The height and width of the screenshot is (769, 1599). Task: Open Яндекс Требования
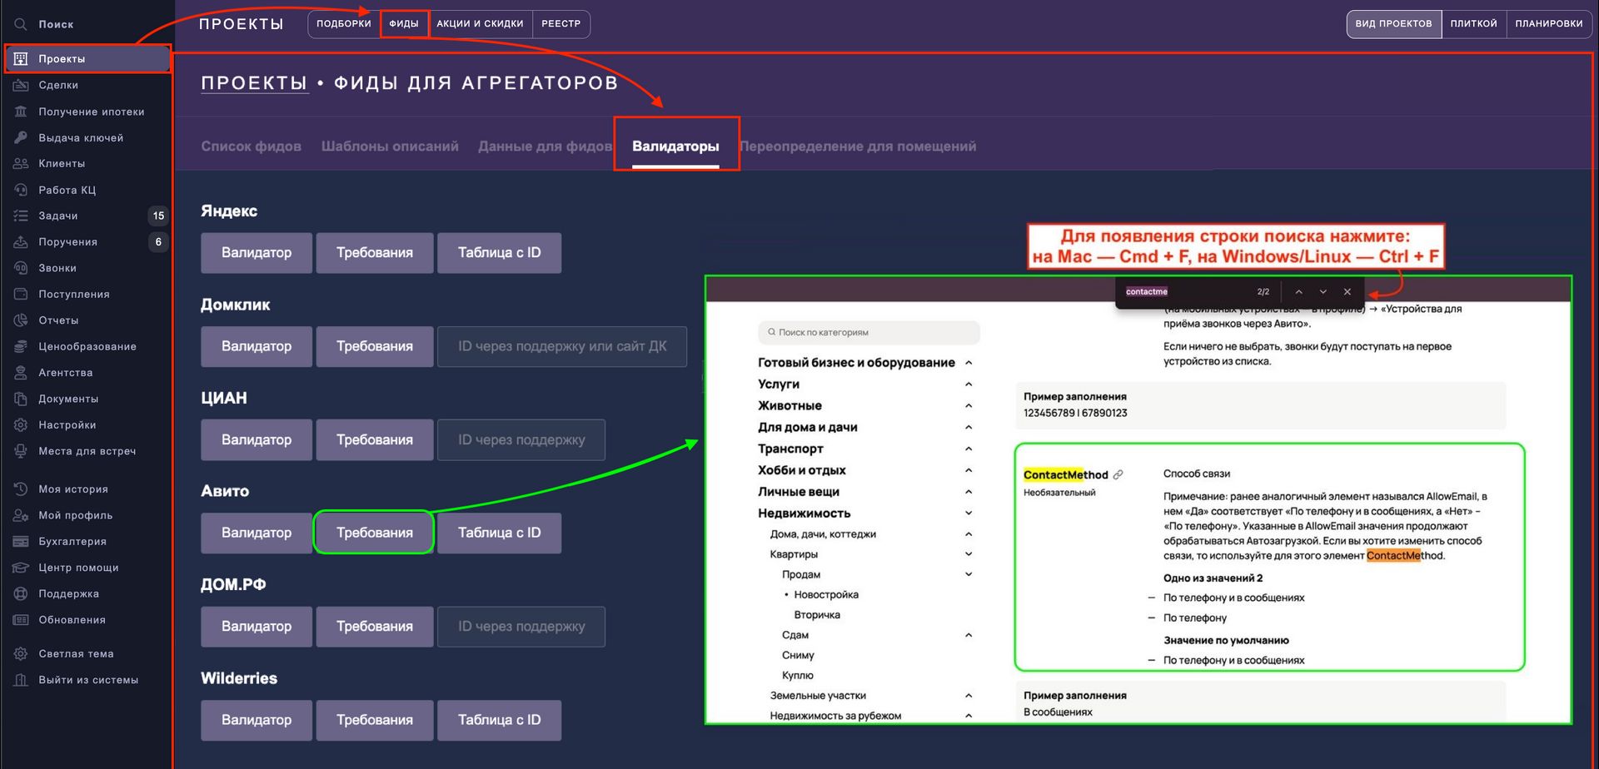click(375, 253)
